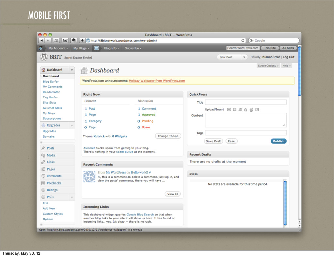Screen dimensions: 334x257
Task: Collapse the Polls sidebar menu arrow
Action: point(72,197)
